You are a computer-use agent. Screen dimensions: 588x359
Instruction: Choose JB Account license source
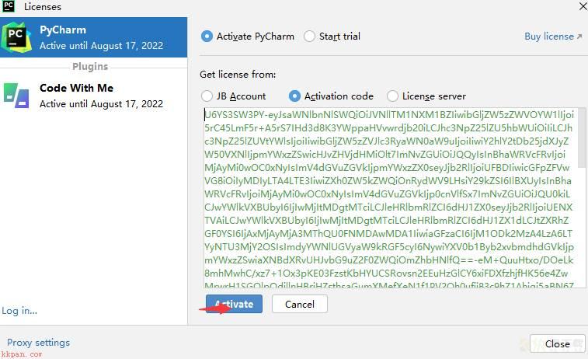click(x=207, y=96)
